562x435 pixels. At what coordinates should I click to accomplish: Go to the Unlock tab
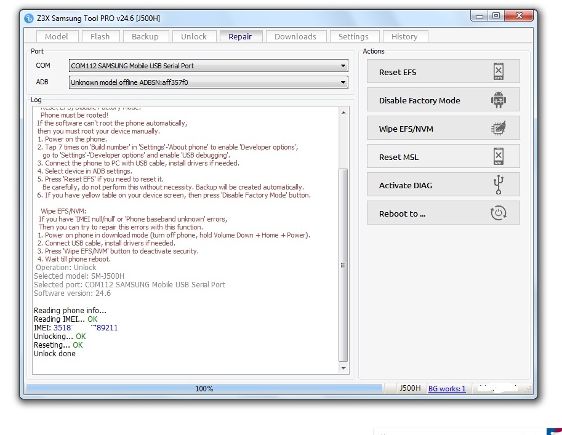pos(194,36)
